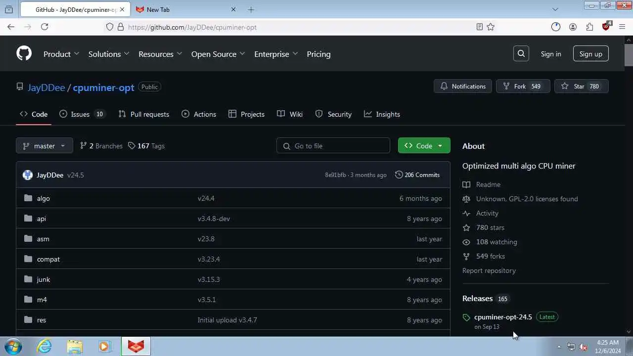Open the junk folder

tap(44, 279)
